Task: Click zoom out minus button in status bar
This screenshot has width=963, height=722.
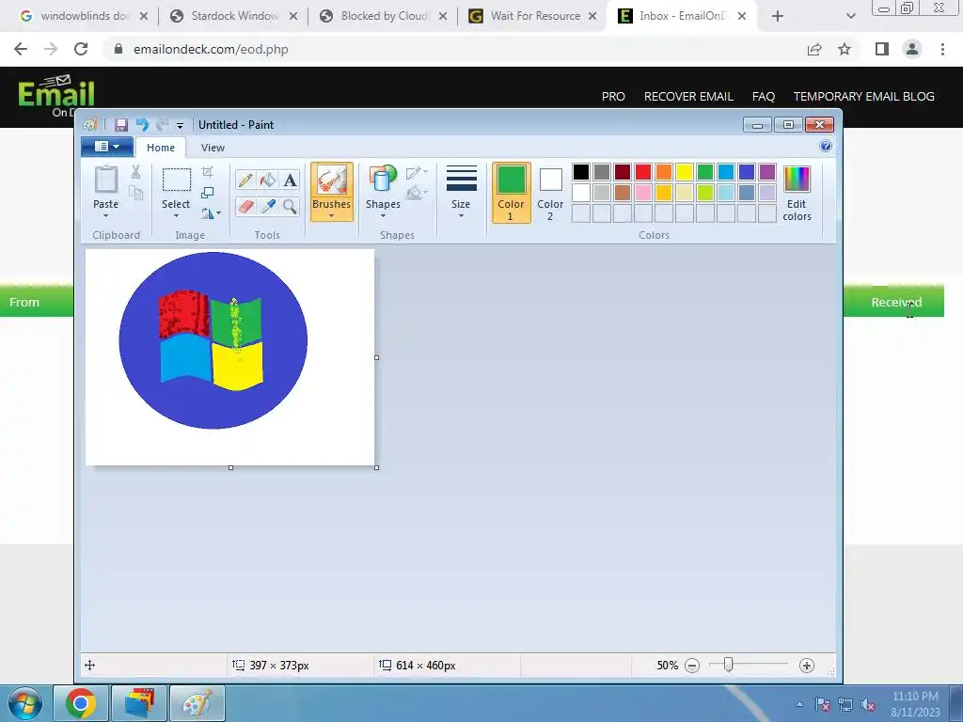Action: coord(692,666)
